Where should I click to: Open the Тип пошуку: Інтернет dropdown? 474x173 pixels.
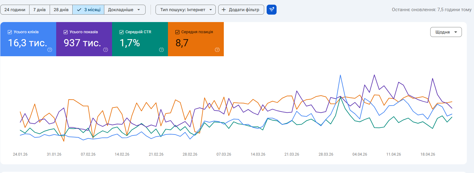(x=185, y=10)
